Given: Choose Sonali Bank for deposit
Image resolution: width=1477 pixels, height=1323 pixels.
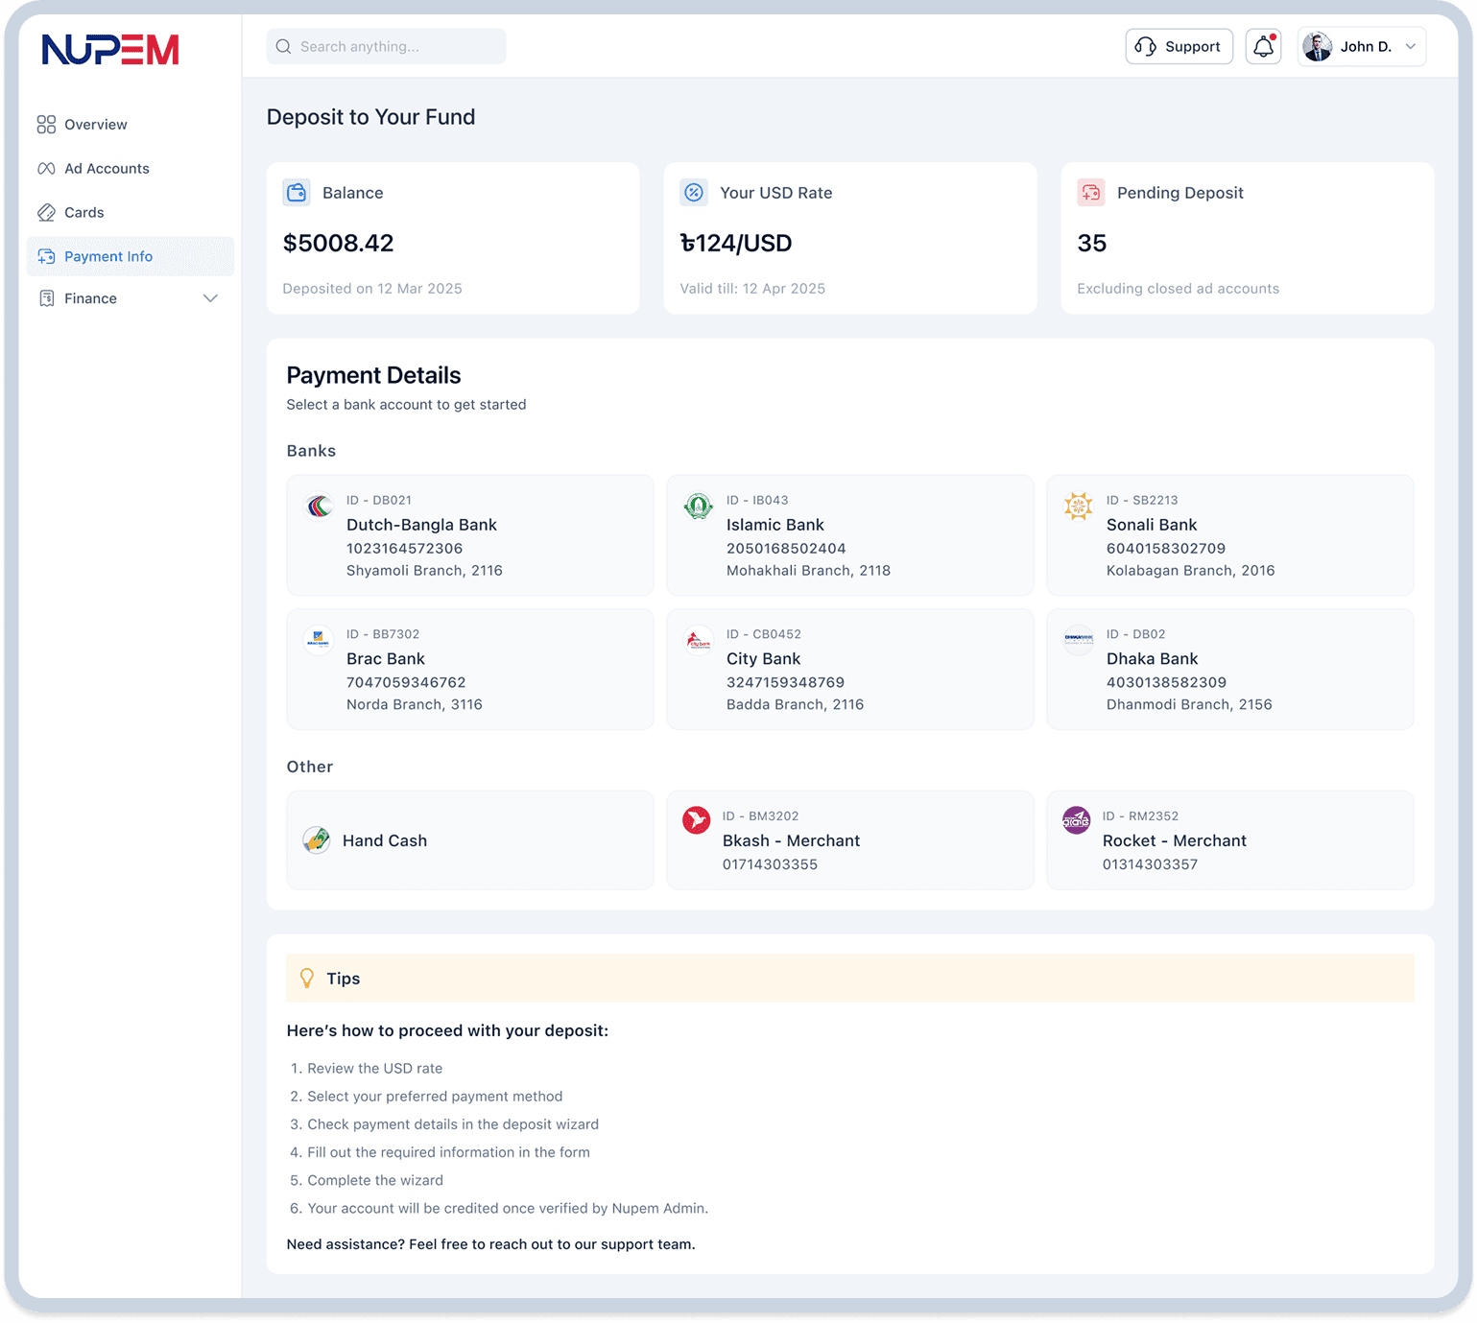Looking at the screenshot, I should point(1229,535).
